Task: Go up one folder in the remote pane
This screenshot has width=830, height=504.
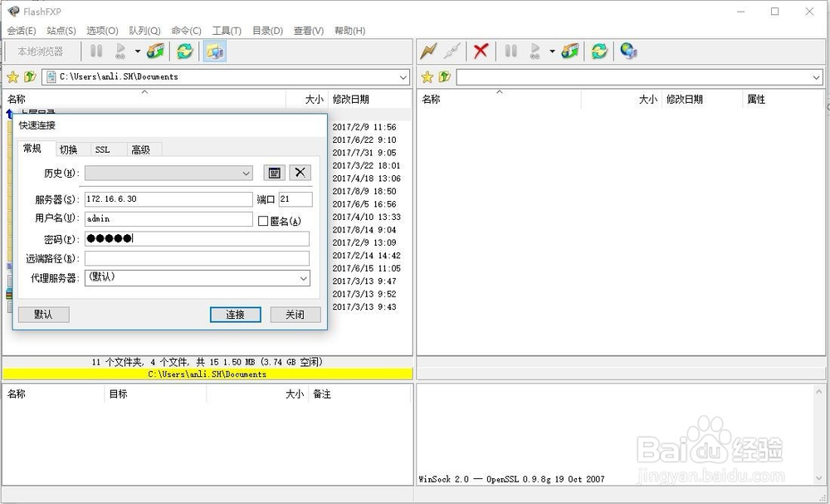Action: pyautogui.click(x=445, y=77)
